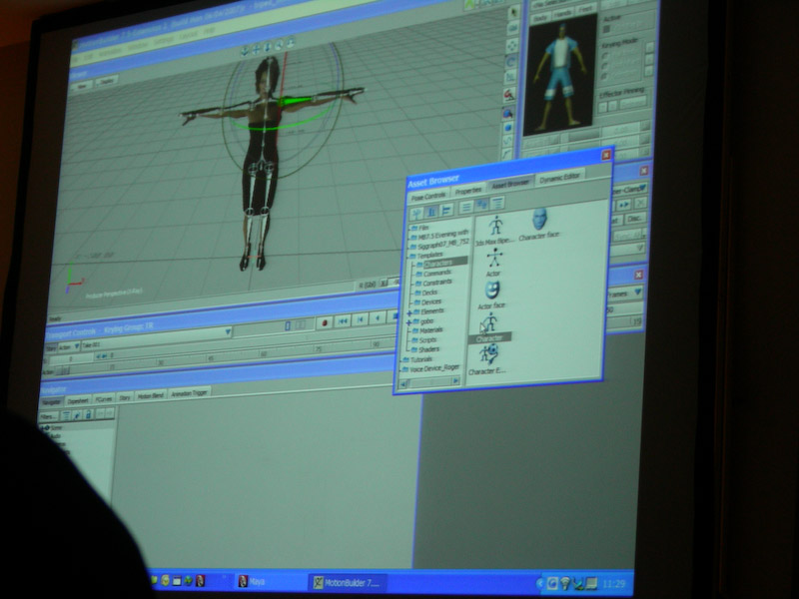The height and width of the screenshot is (599, 799).
Task: Click the play backward button
Action: point(378,317)
